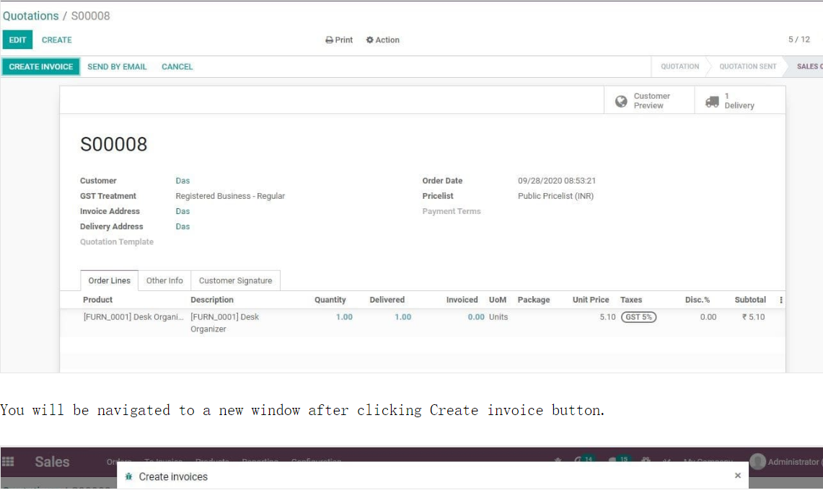The image size is (823, 490).
Task: Click the bug icon in Create invoices
Action: 128,476
